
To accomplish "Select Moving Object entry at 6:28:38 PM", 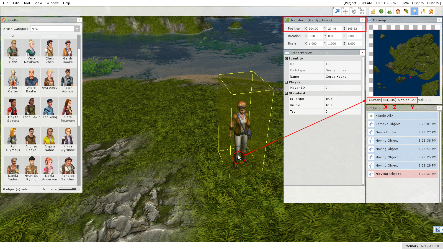I will [403, 141].
